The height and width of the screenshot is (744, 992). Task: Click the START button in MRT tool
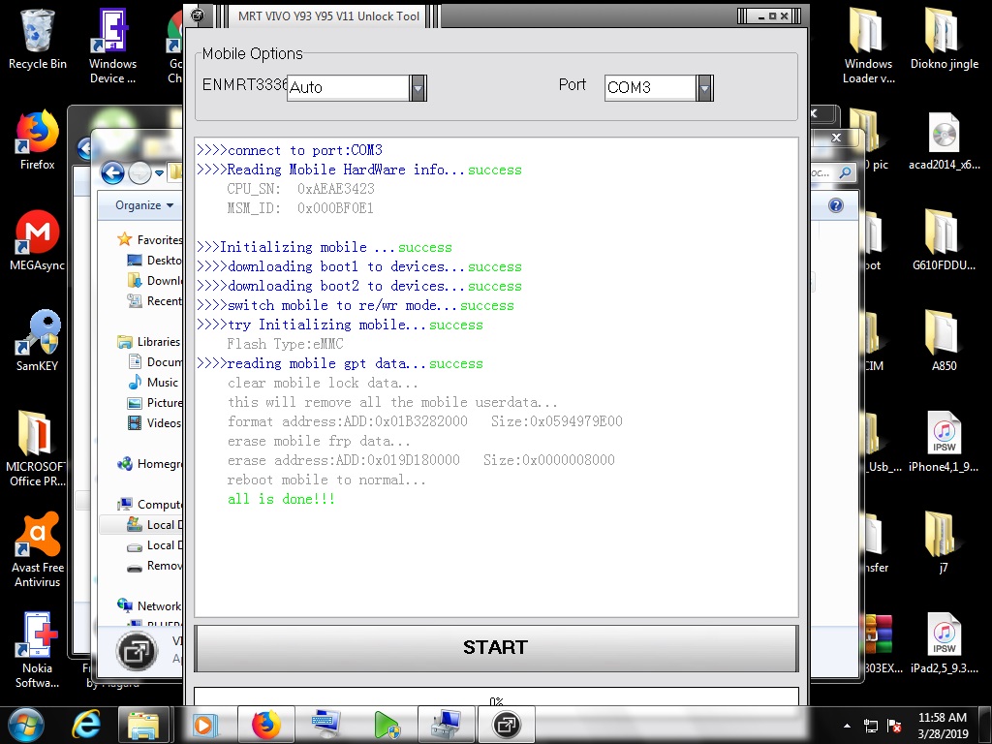tap(496, 648)
